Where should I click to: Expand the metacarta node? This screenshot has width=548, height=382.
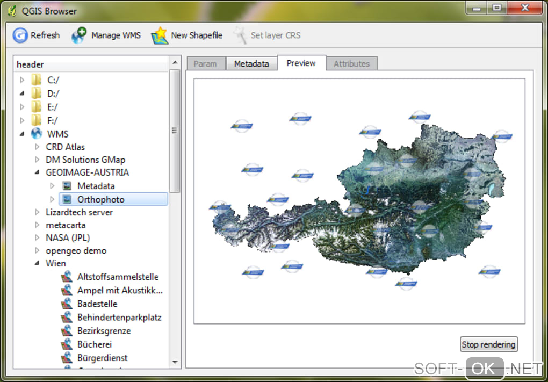click(37, 225)
